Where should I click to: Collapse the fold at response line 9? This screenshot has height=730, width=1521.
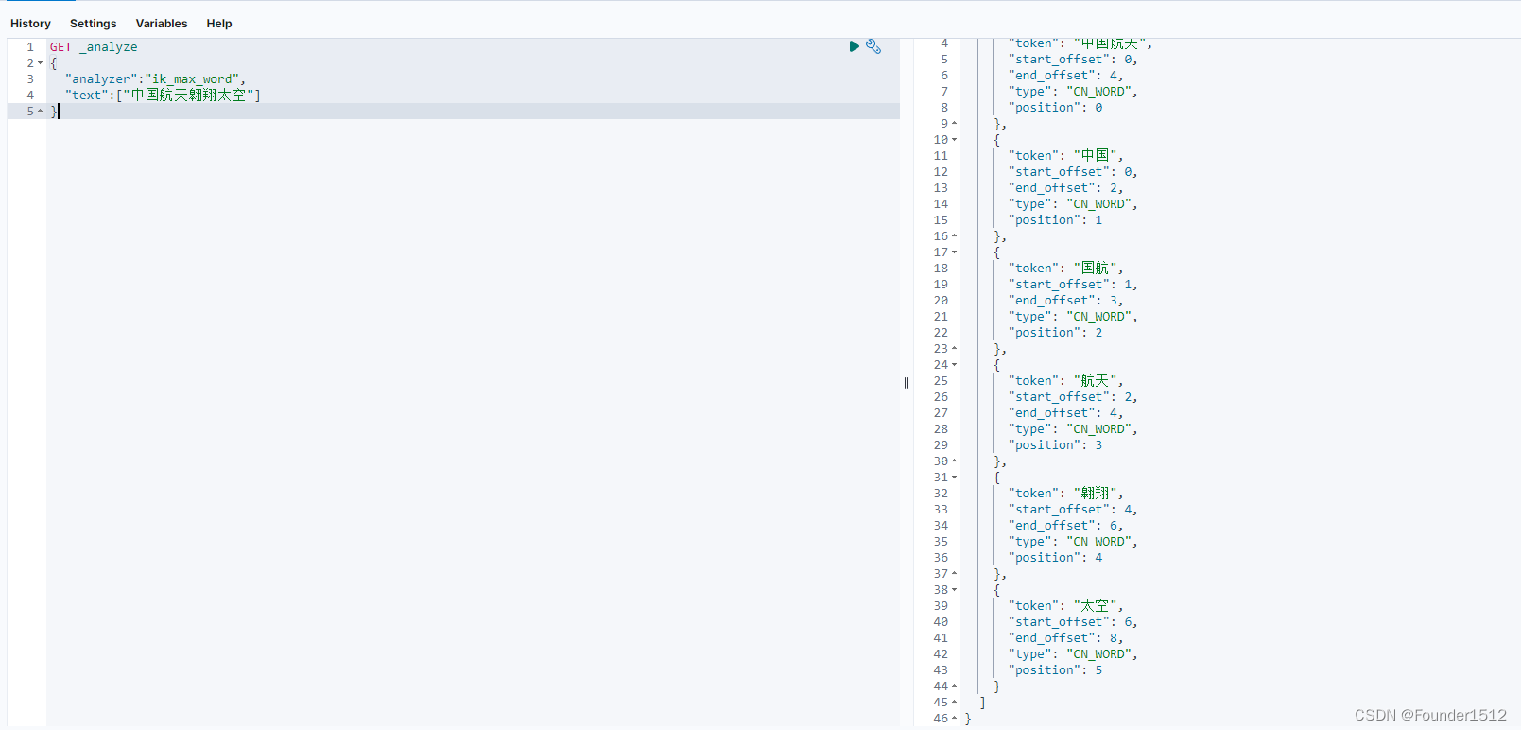click(954, 124)
